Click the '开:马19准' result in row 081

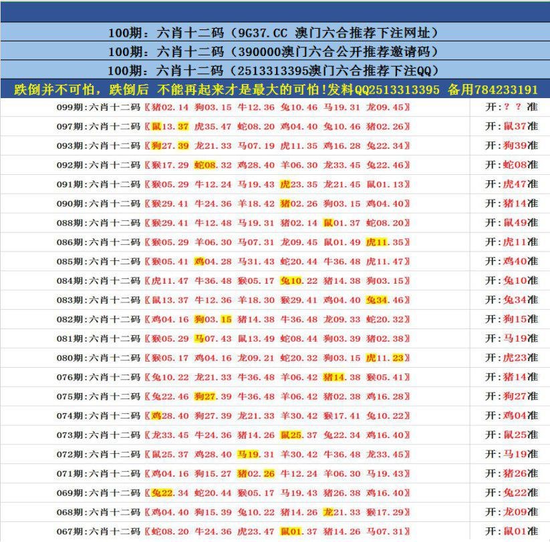pyautogui.click(x=511, y=338)
